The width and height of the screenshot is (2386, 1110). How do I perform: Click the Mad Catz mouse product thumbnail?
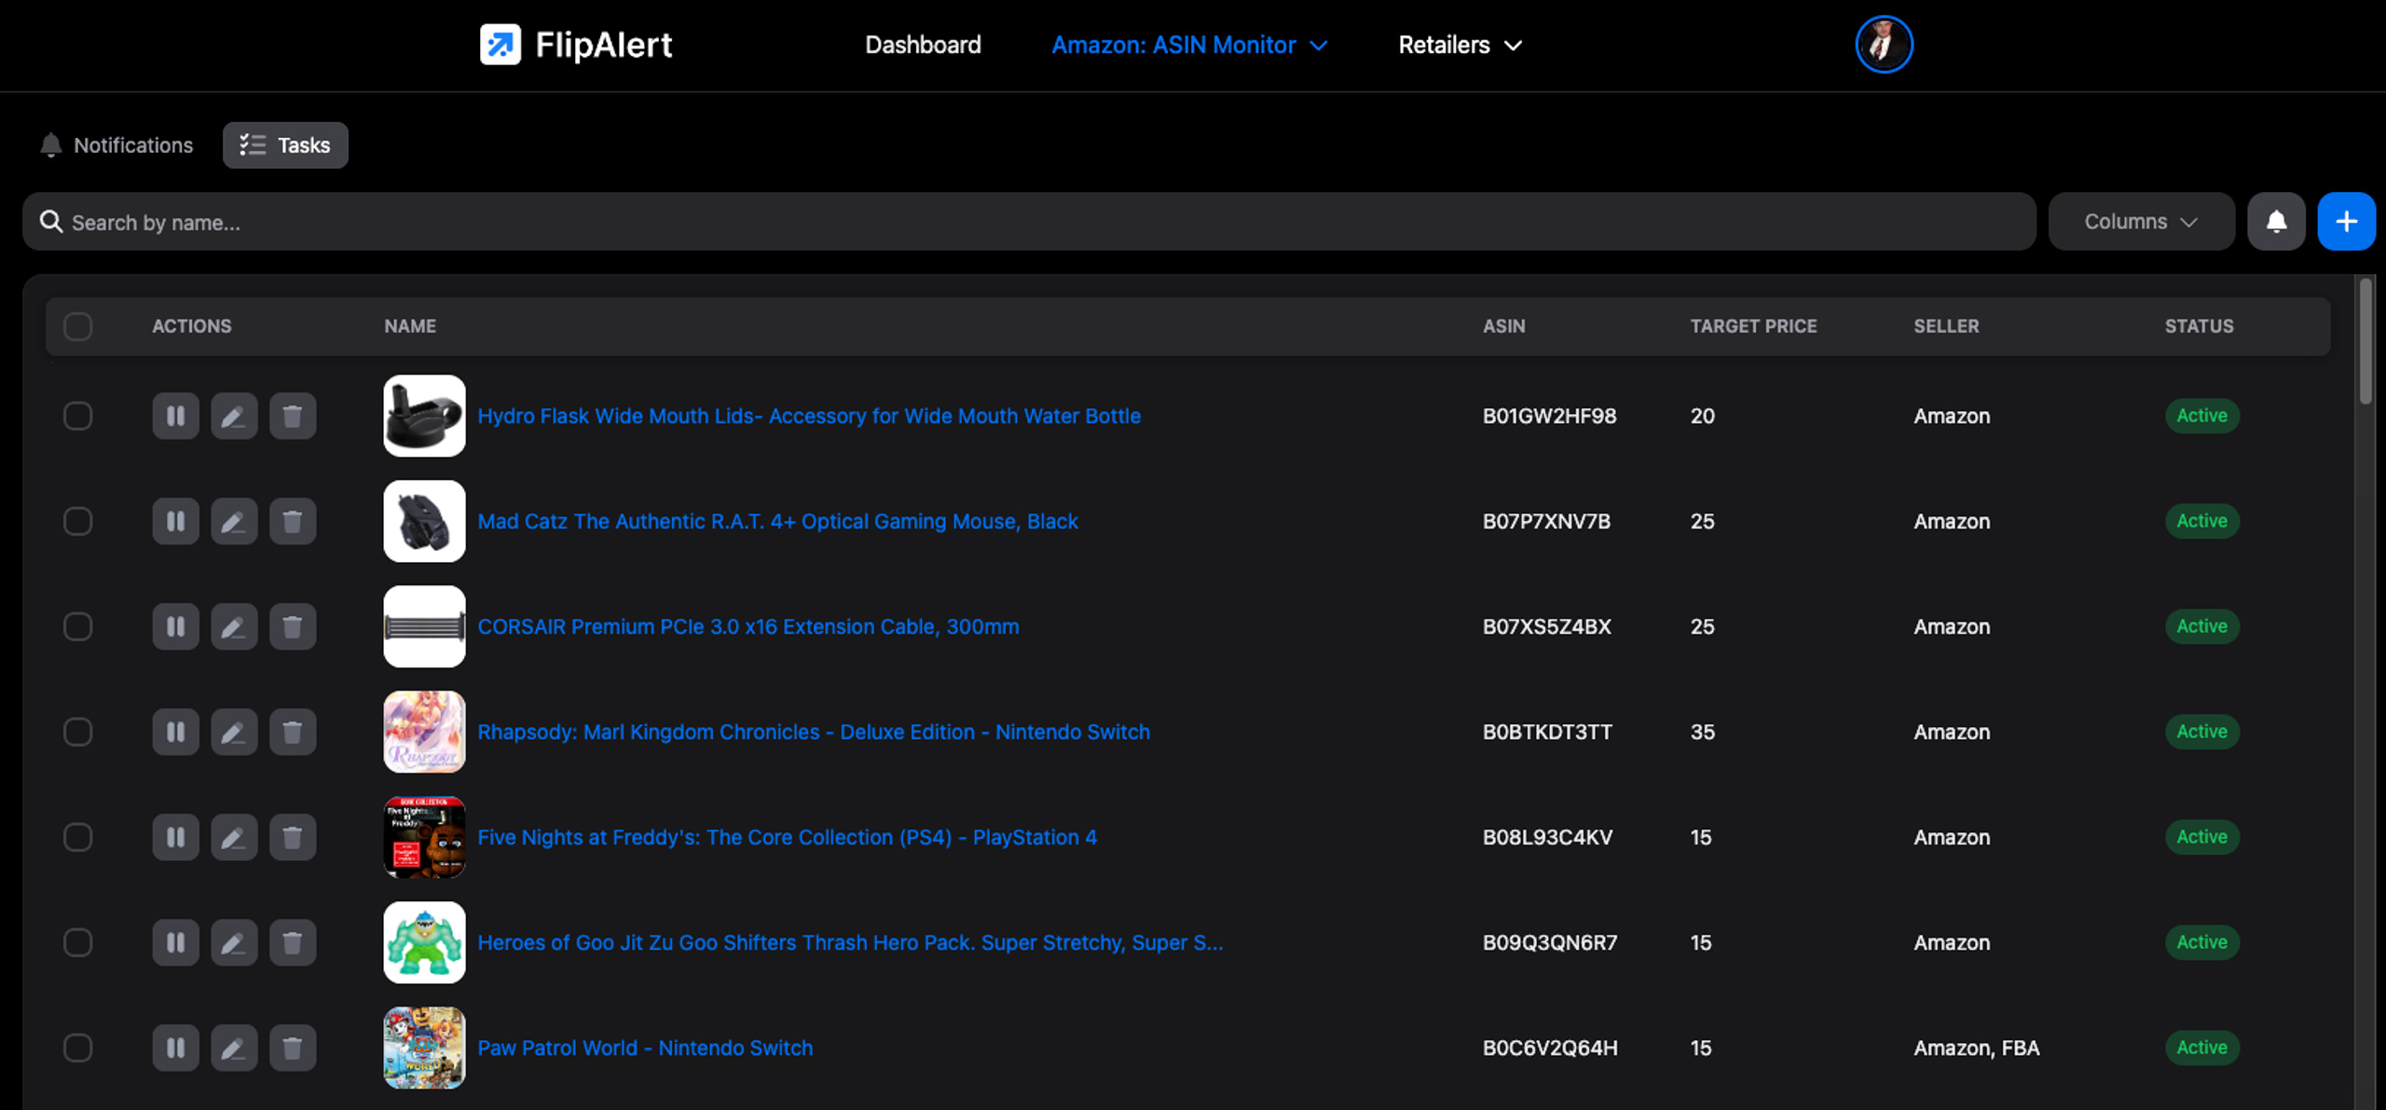coord(424,521)
